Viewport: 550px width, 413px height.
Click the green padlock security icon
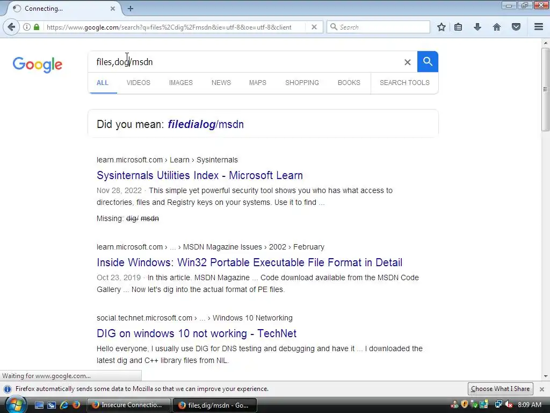[37, 27]
